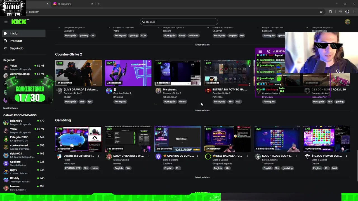The image size is (358, 201).
Task: Open Casiibro recommended channel avatar
Action: pos(6,163)
